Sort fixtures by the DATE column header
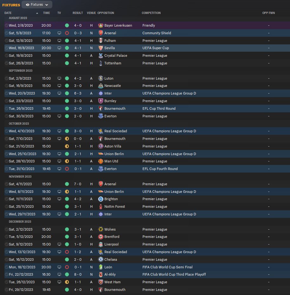This screenshot has width=290, height=295. tap(8, 13)
